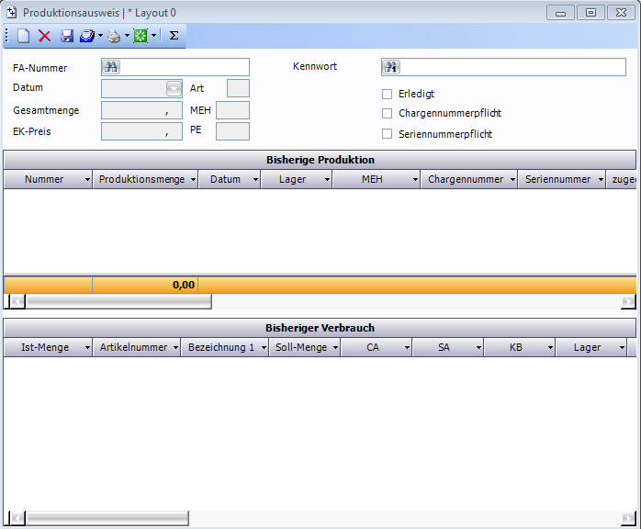Open the Produktionsmenge column filter dropdown
Viewport: 641px width, 529px height.
click(193, 180)
